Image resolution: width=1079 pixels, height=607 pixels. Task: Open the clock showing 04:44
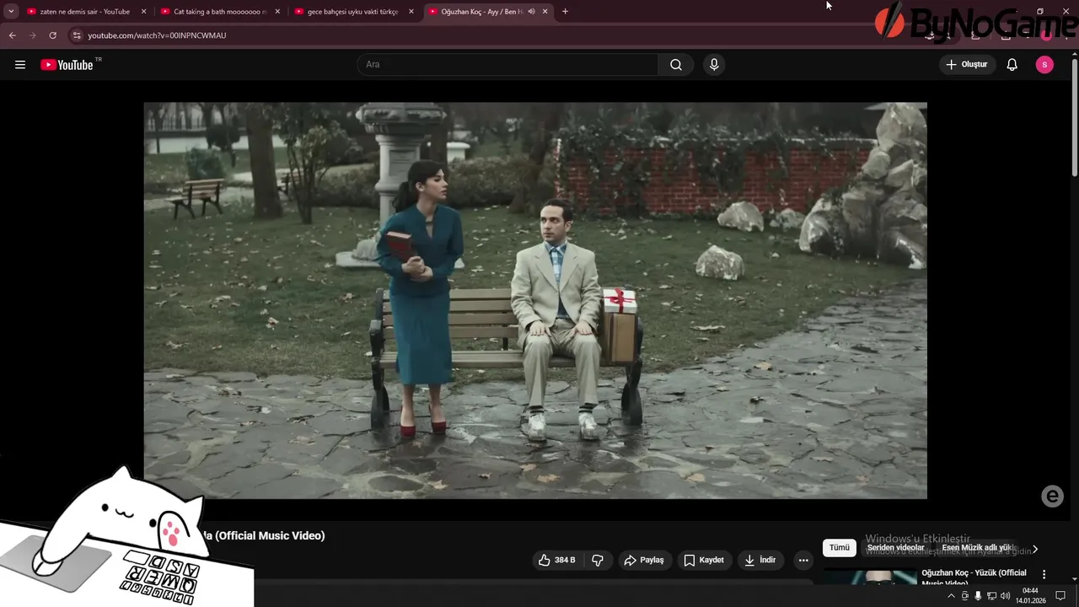click(x=1030, y=595)
